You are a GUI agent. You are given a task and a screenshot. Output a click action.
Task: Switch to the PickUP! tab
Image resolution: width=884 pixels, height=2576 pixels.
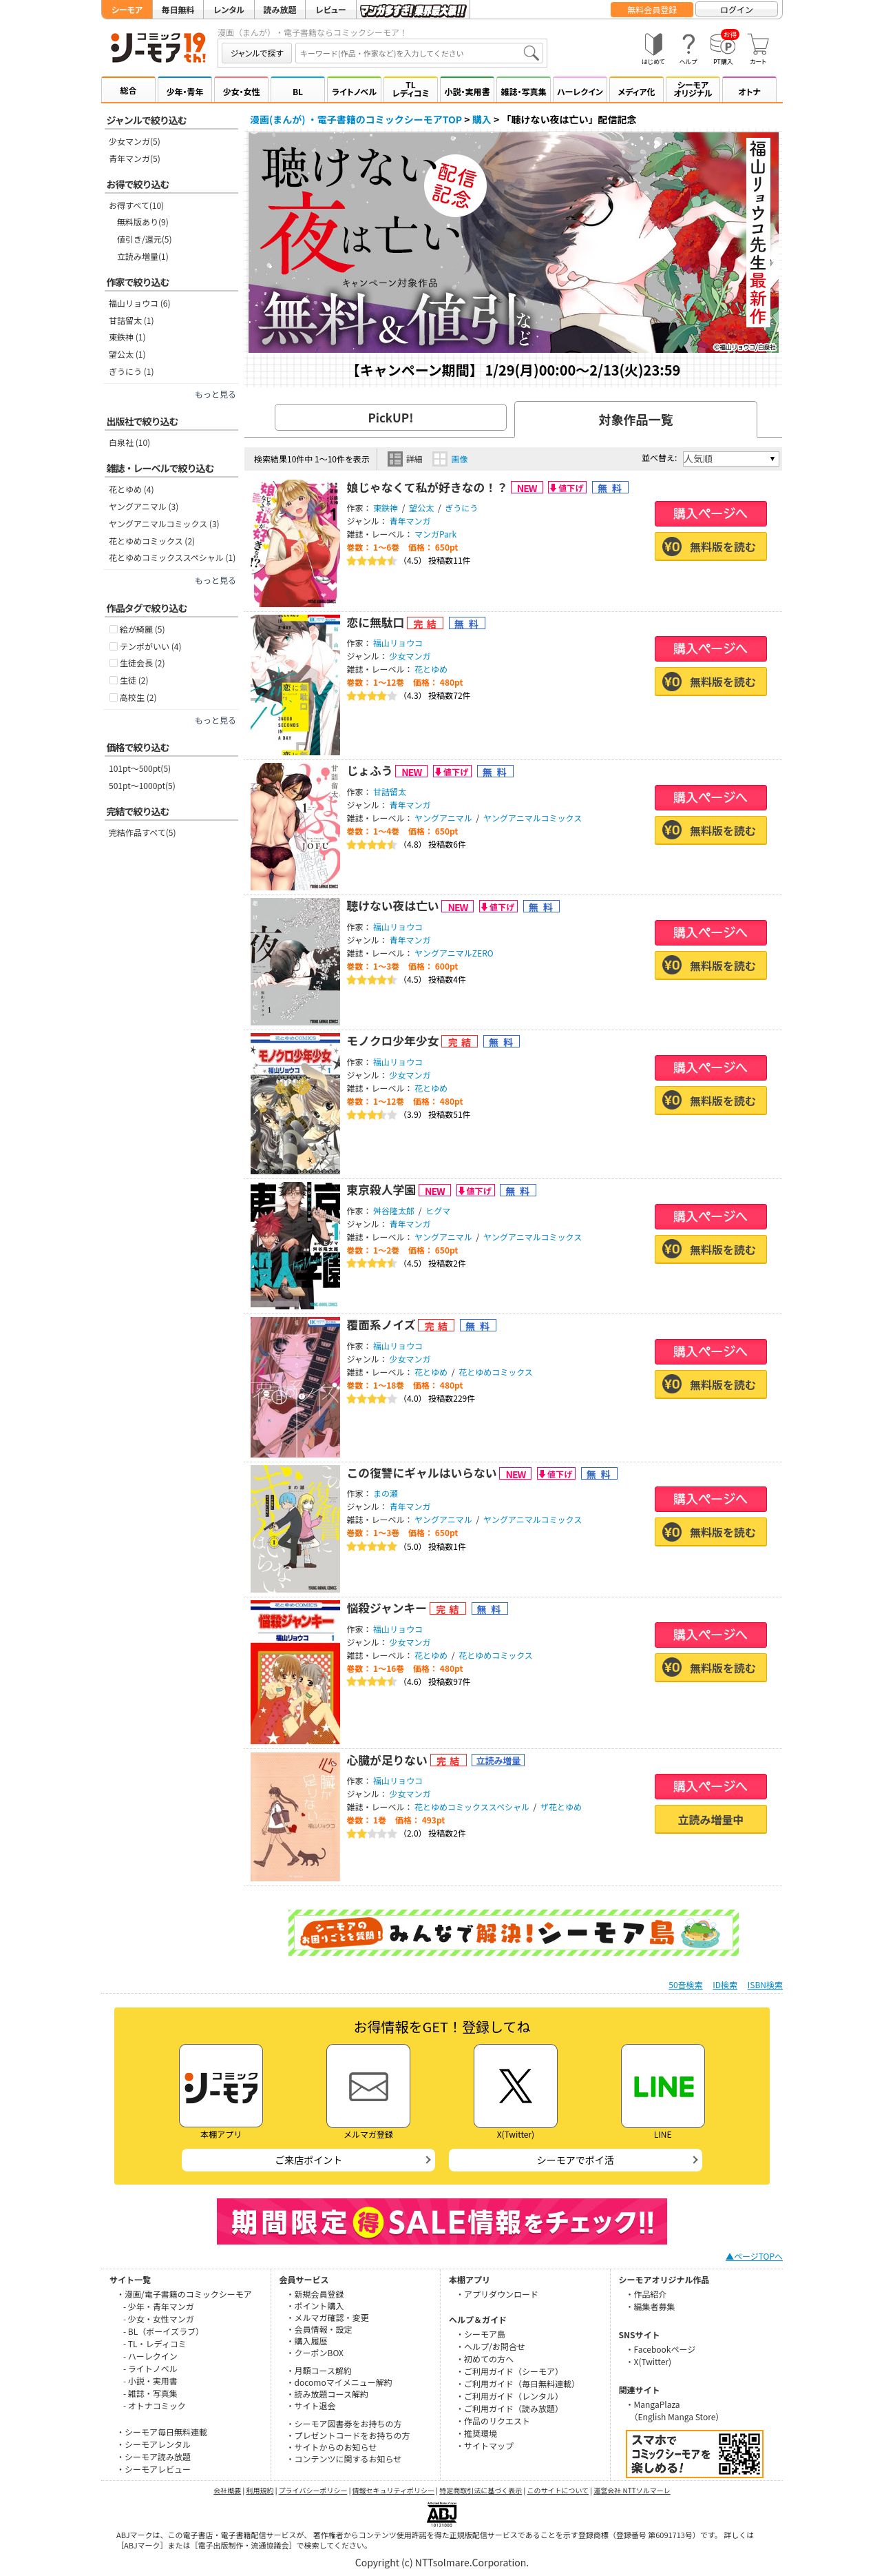(x=390, y=418)
